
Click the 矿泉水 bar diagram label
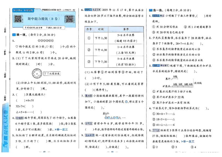pos(167,86)
